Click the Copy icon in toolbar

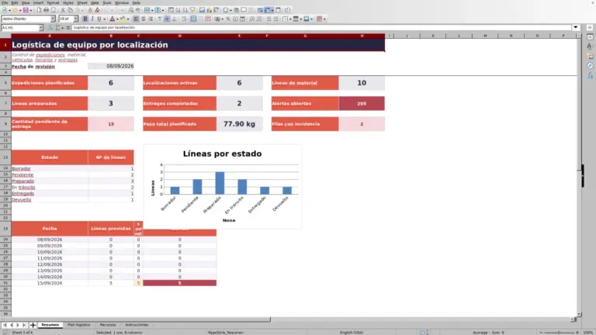[71, 10]
